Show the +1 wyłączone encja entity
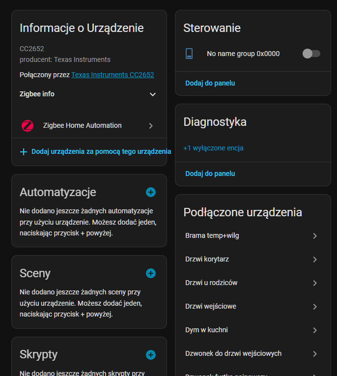 coord(213,147)
